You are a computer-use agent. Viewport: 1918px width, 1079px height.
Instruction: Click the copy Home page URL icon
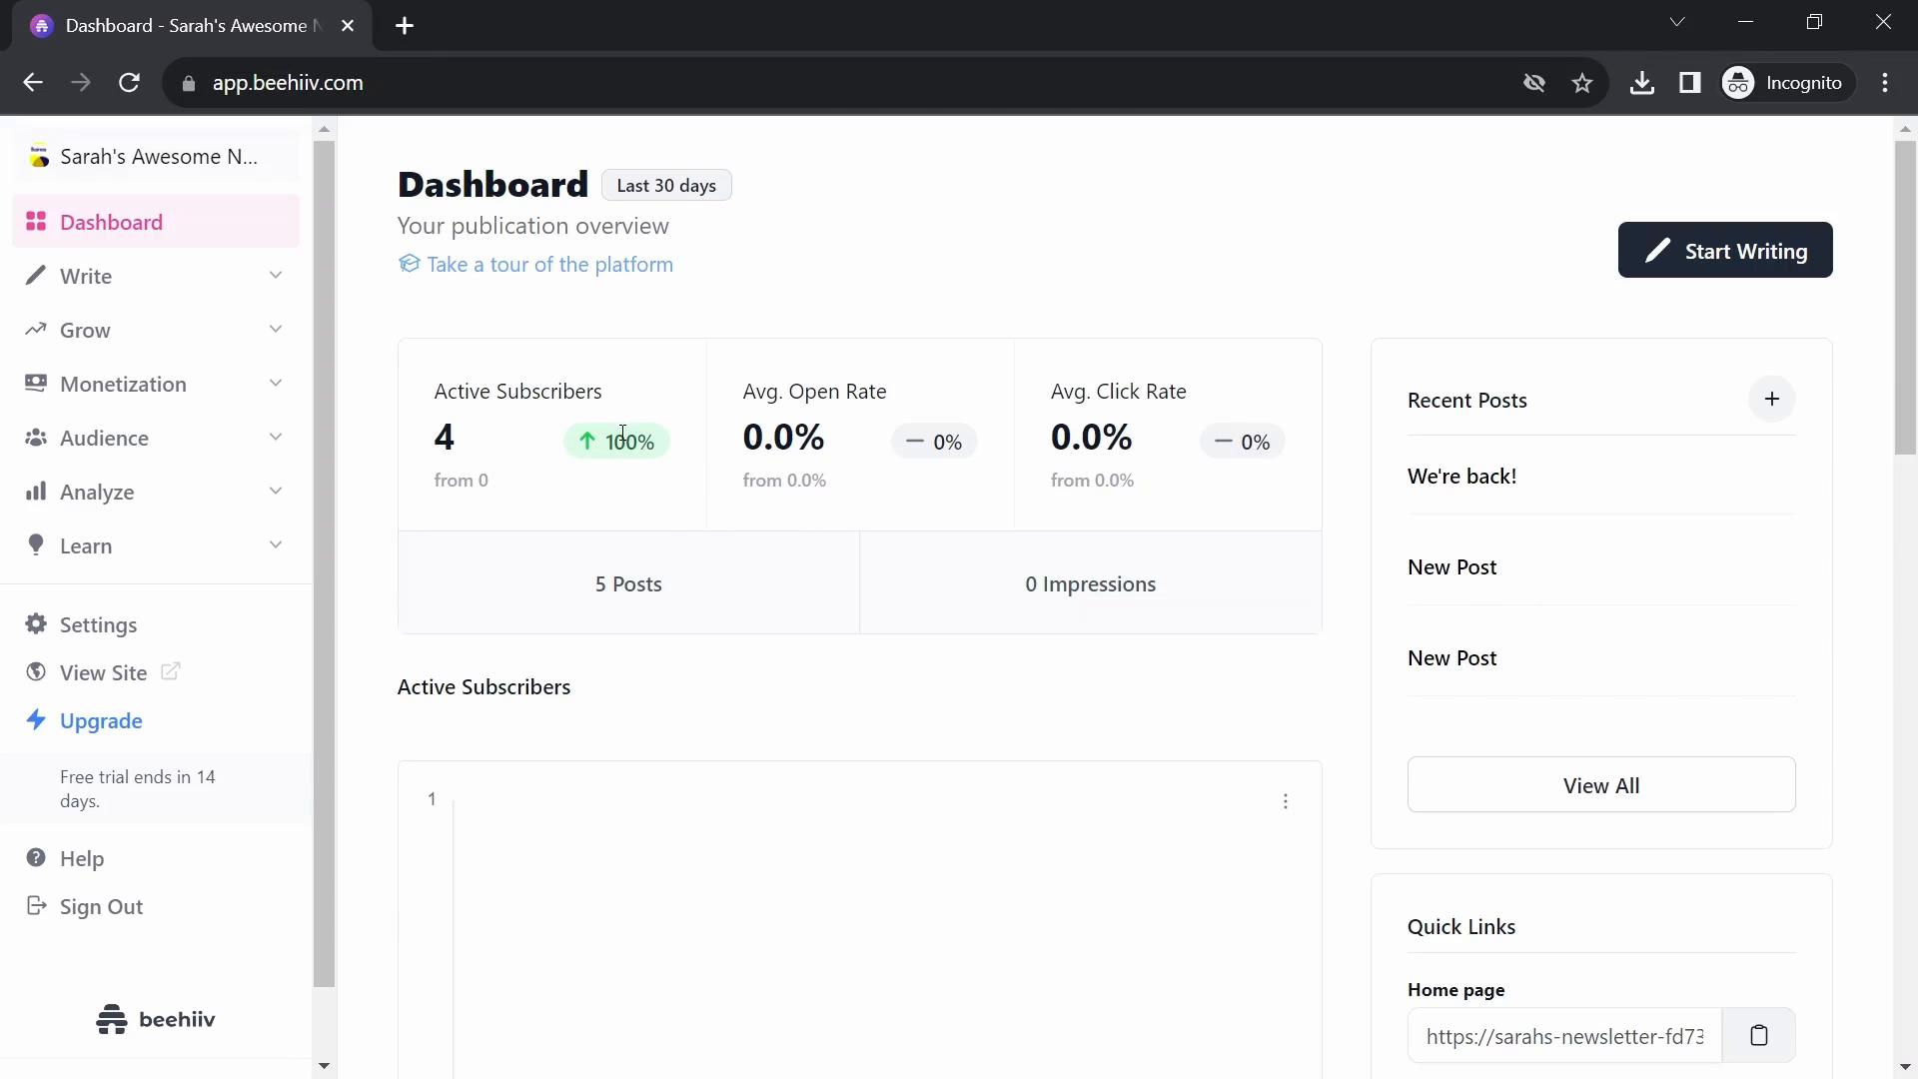pyautogui.click(x=1758, y=1035)
